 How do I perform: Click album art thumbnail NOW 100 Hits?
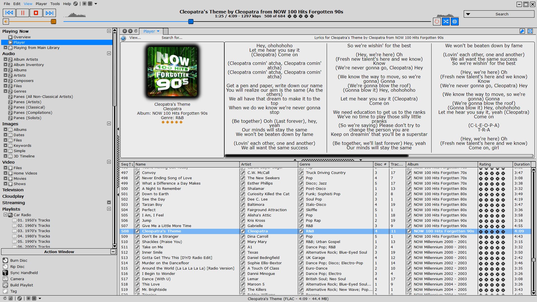point(172,72)
